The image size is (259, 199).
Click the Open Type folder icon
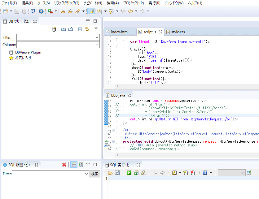pos(63,11)
